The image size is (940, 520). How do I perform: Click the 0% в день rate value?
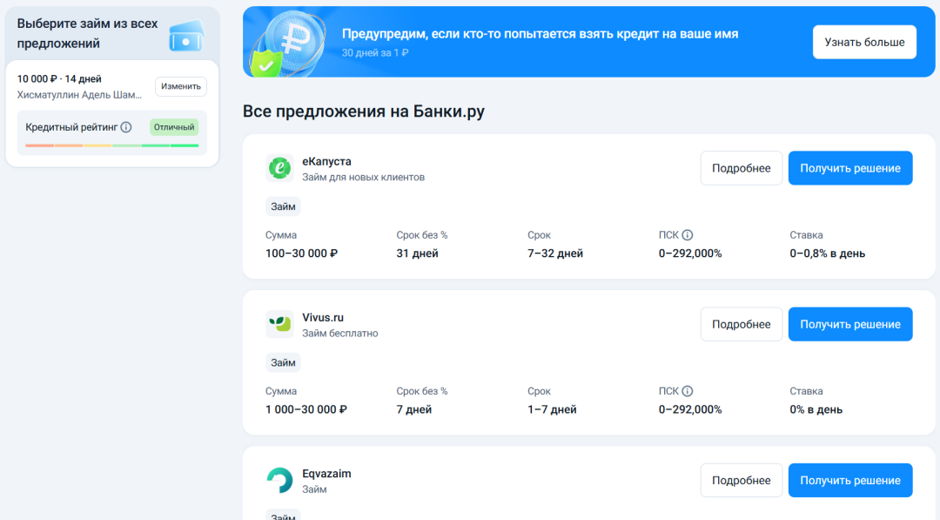(x=816, y=409)
